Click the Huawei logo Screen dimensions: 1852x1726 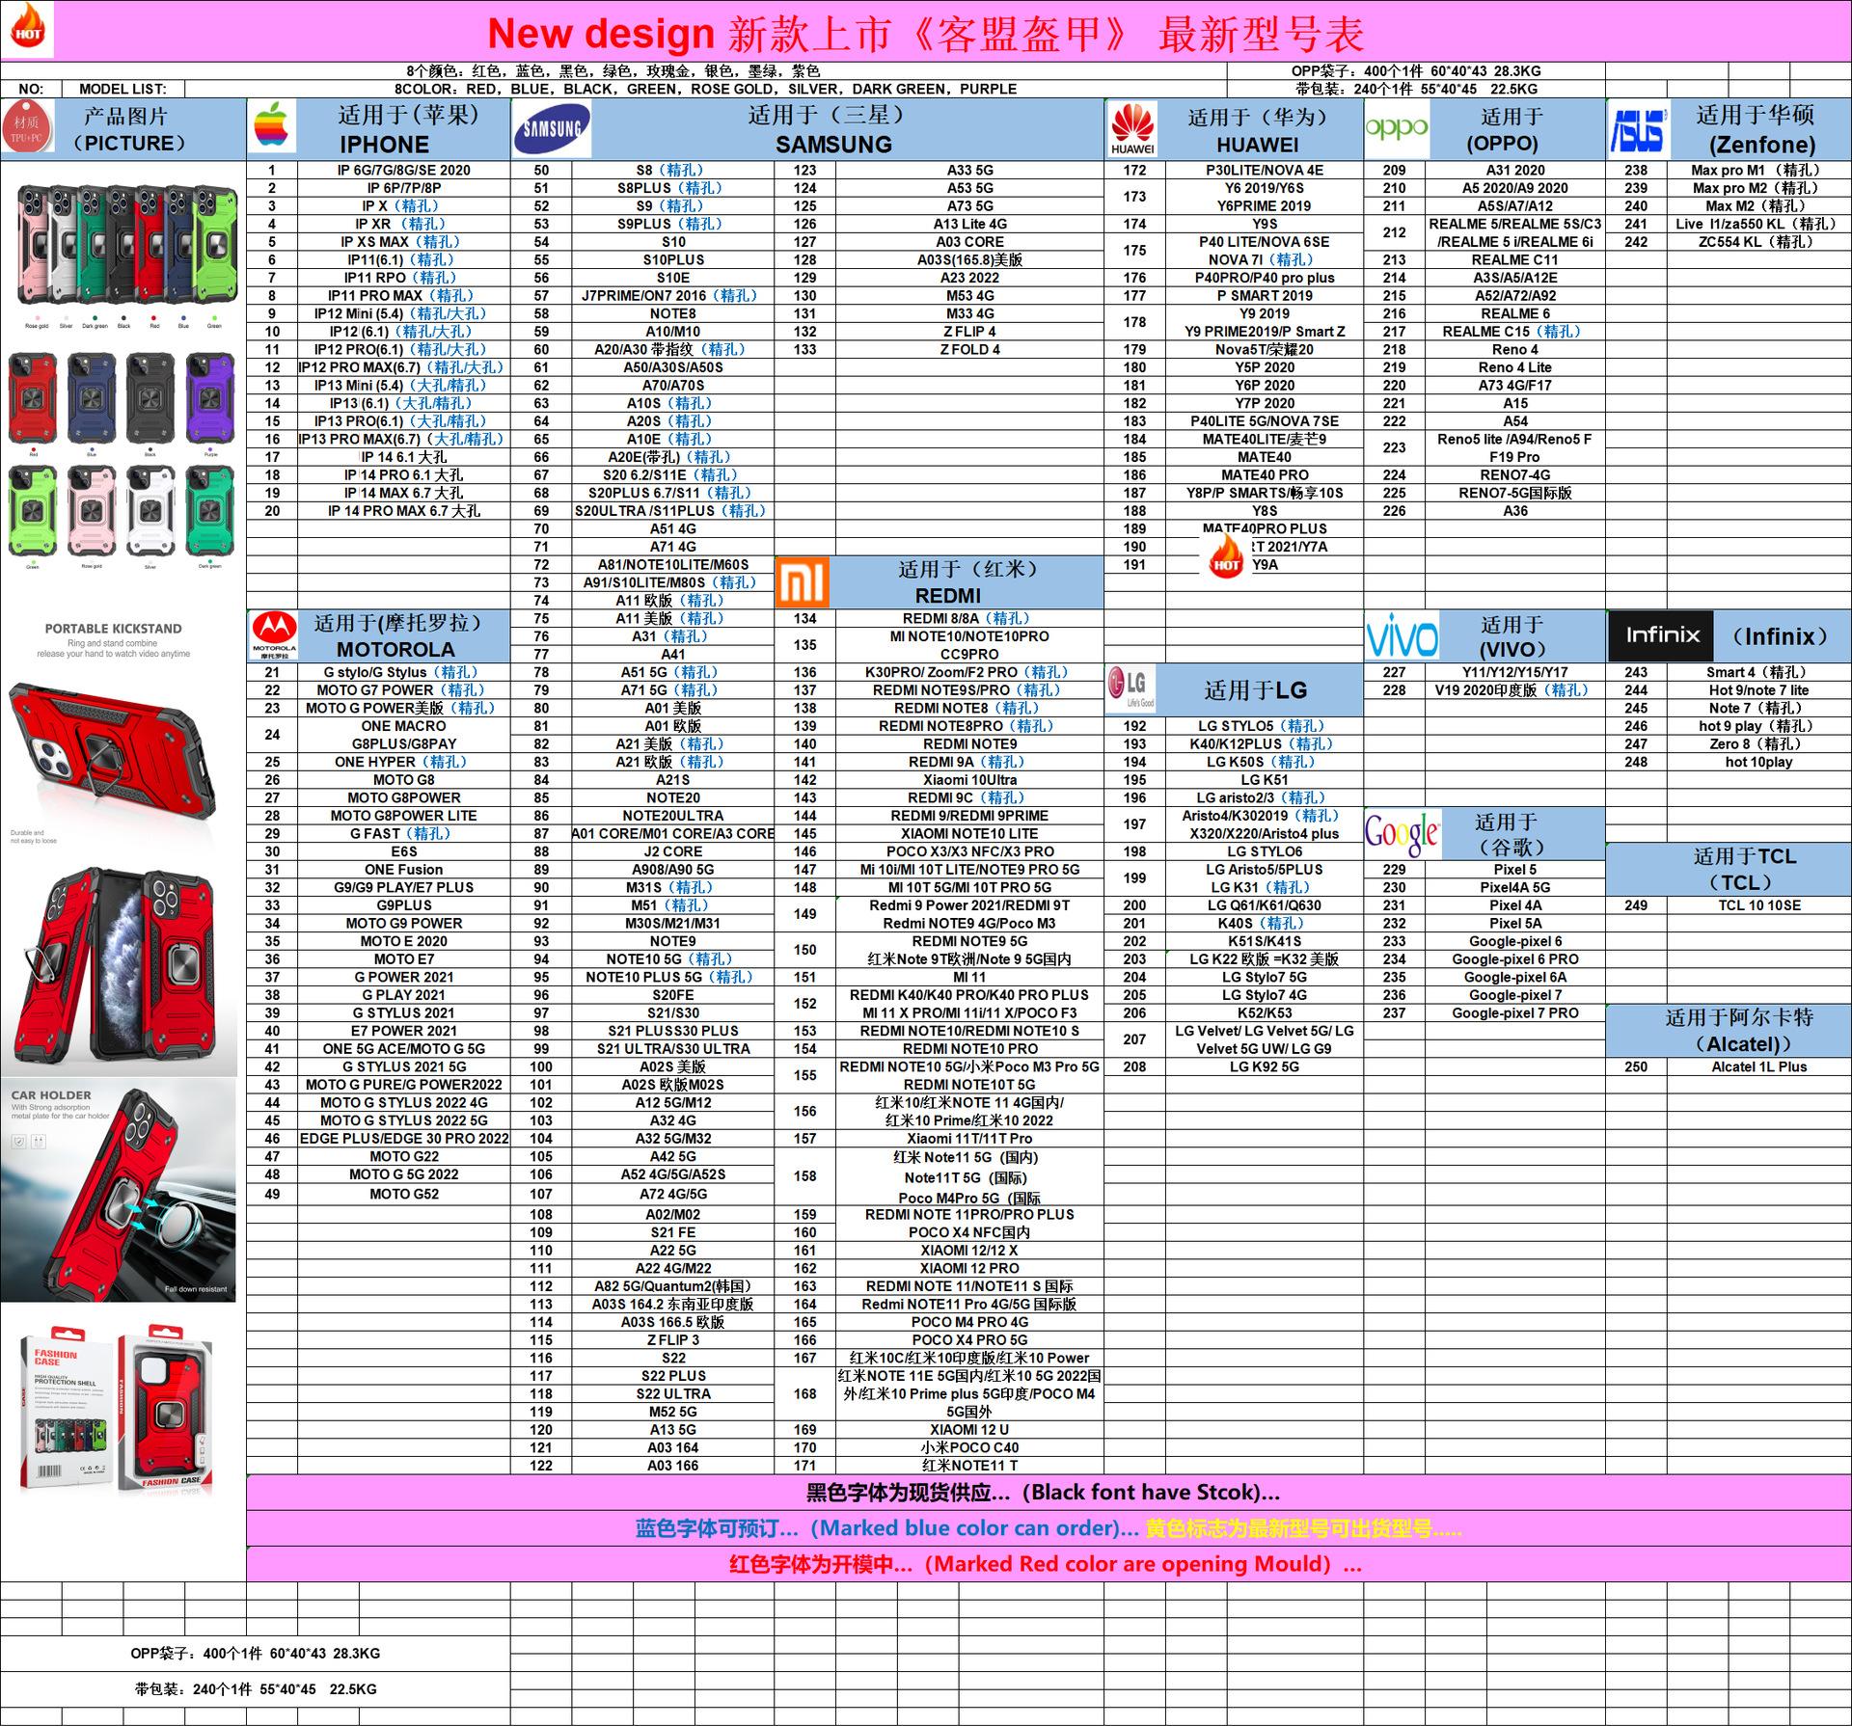pyautogui.click(x=1132, y=129)
